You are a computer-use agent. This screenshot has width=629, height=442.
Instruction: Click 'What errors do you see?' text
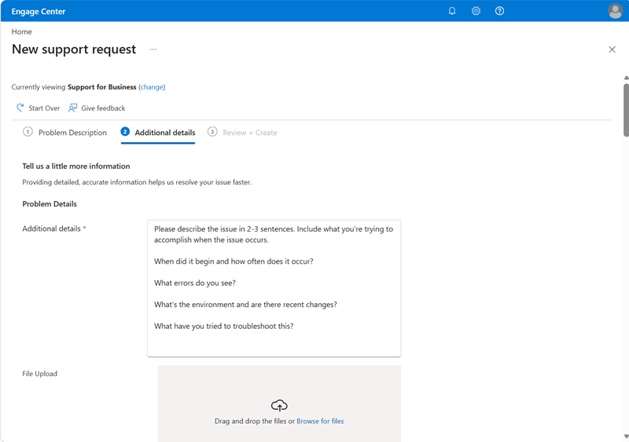[x=195, y=283]
